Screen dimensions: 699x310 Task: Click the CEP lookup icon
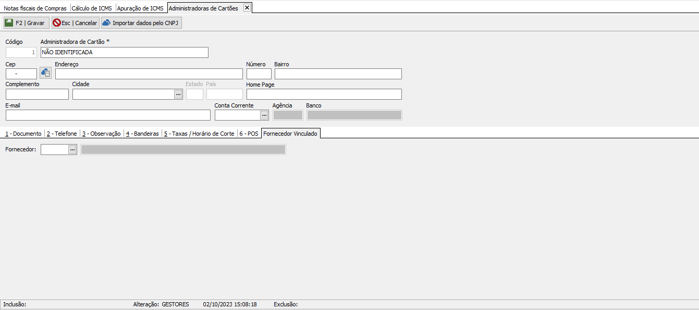(45, 74)
